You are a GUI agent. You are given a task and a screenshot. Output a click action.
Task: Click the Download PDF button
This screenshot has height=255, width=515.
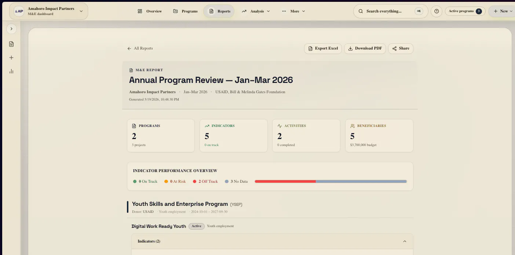click(x=365, y=48)
